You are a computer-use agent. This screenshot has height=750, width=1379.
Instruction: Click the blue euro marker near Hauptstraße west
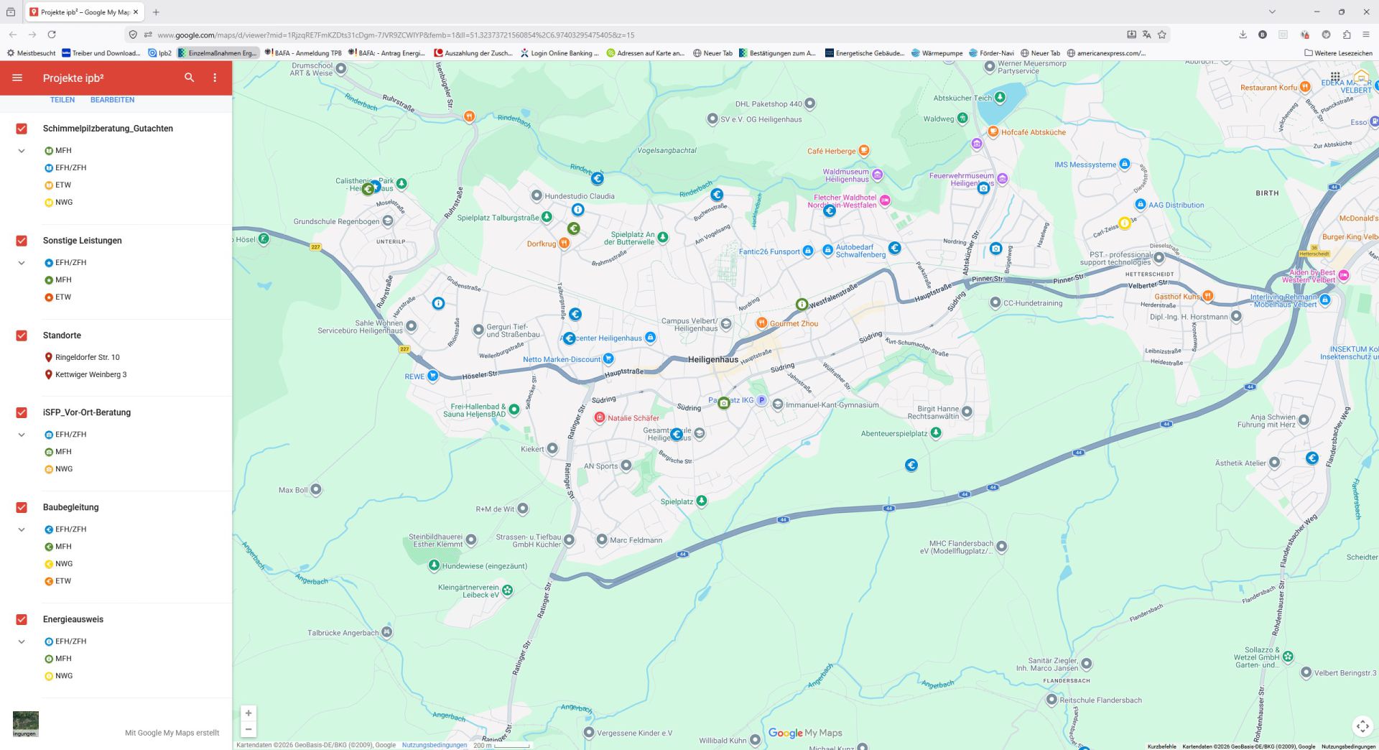[x=570, y=338]
